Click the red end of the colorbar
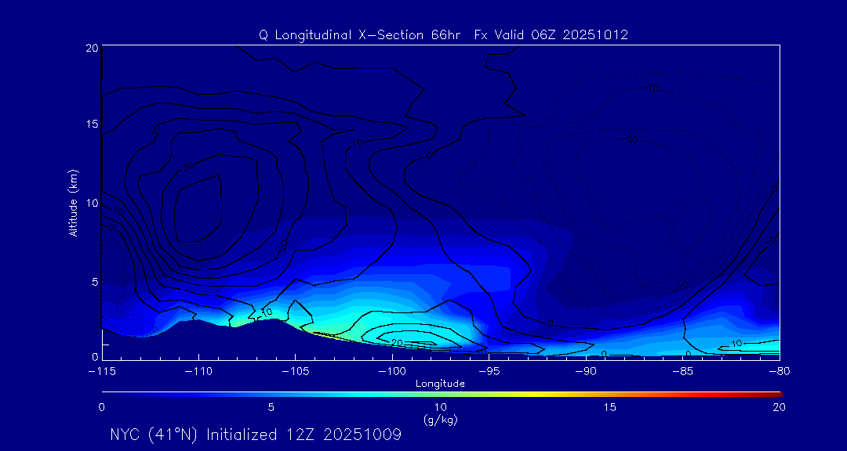Image resolution: width=847 pixels, height=451 pixels. coord(767,395)
